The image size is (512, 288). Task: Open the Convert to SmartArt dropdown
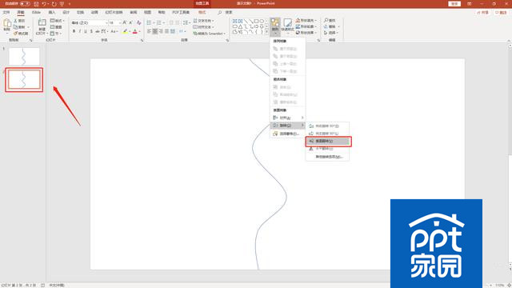pyautogui.click(x=210, y=34)
